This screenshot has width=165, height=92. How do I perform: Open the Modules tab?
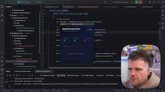tap(110, 75)
